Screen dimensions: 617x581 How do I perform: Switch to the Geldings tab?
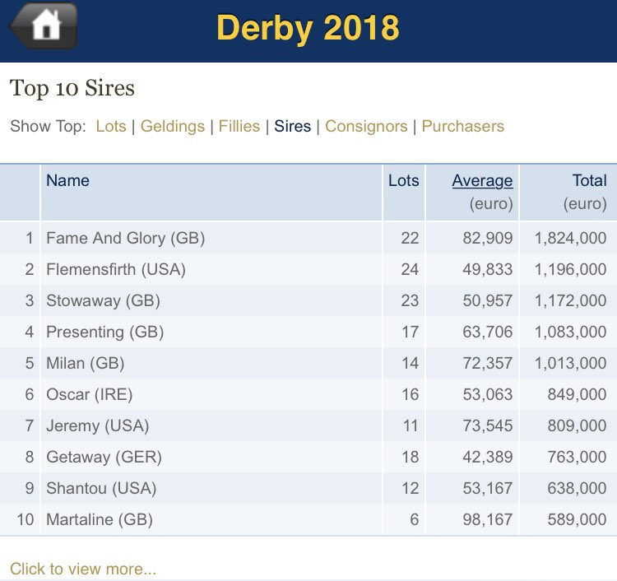(x=173, y=127)
